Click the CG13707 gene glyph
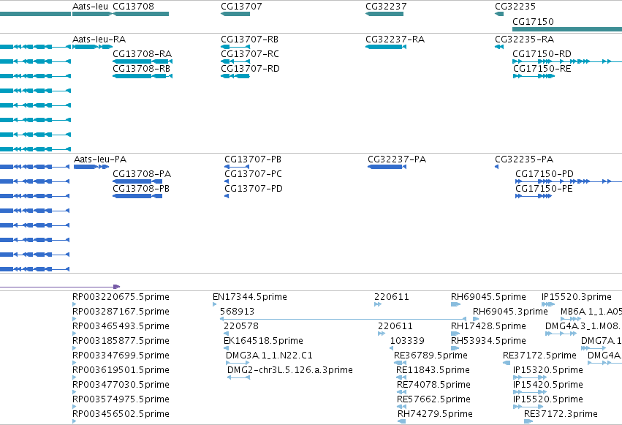 tap(235, 14)
